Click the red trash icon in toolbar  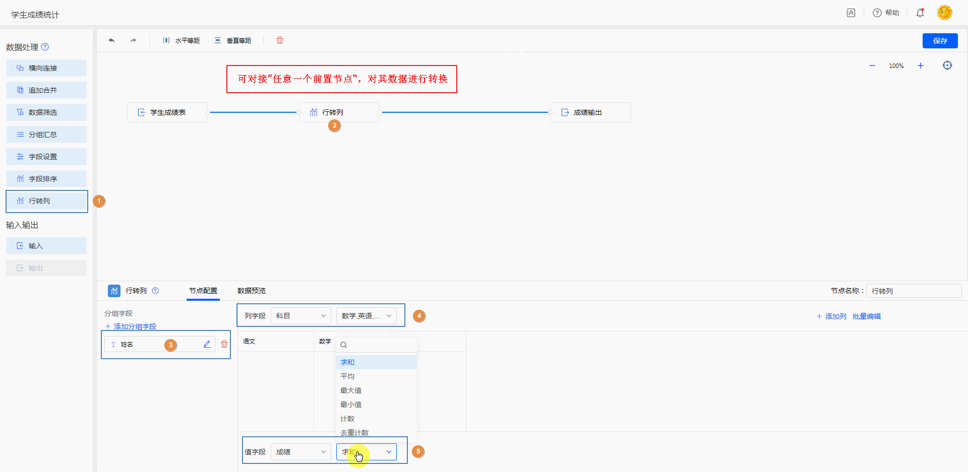(x=280, y=40)
